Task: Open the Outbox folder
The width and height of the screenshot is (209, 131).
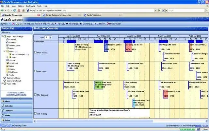Action: pos(11,69)
